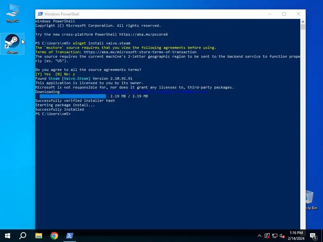Click the microsoft-store-terms-of-transaction URL

(x=140, y=52)
